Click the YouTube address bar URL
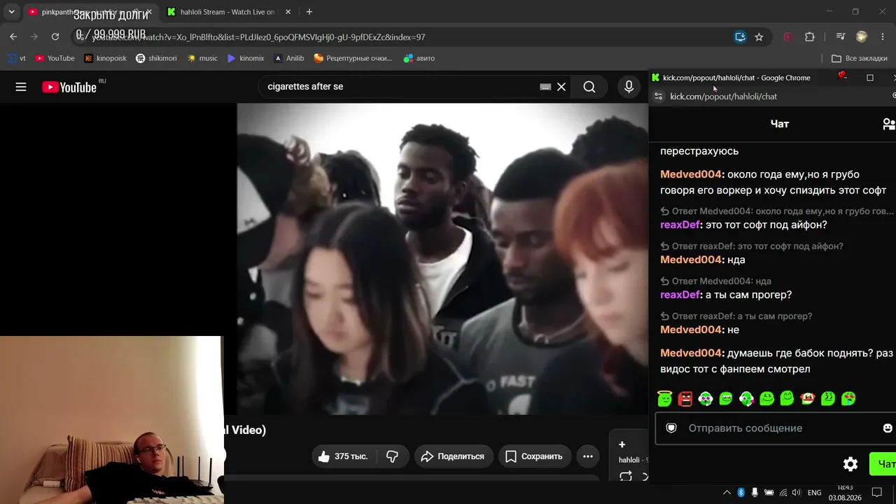Screen dimensions: 896x504 click(259, 37)
